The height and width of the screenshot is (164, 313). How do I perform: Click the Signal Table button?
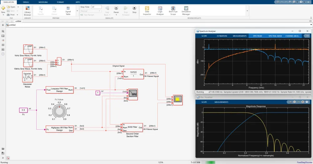pos(68,11)
